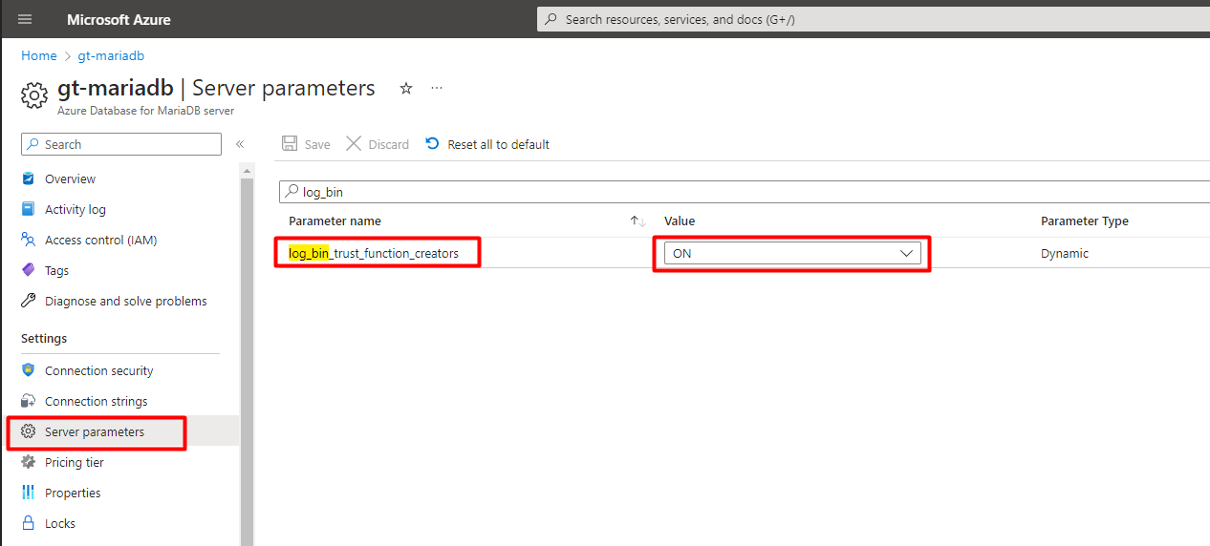The height and width of the screenshot is (546, 1210).
Task: Click the Overview database icon
Action: click(28, 178)
